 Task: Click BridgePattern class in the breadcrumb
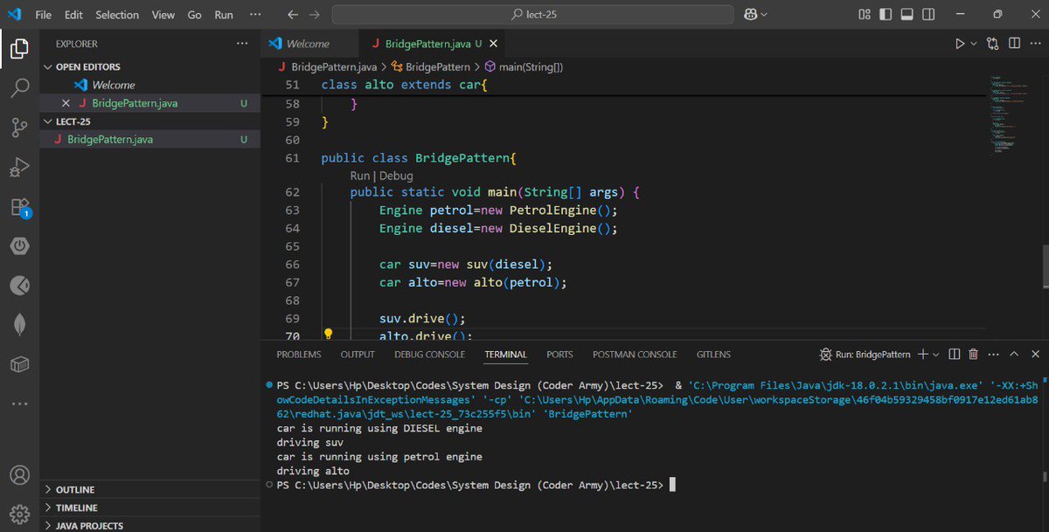438,66
